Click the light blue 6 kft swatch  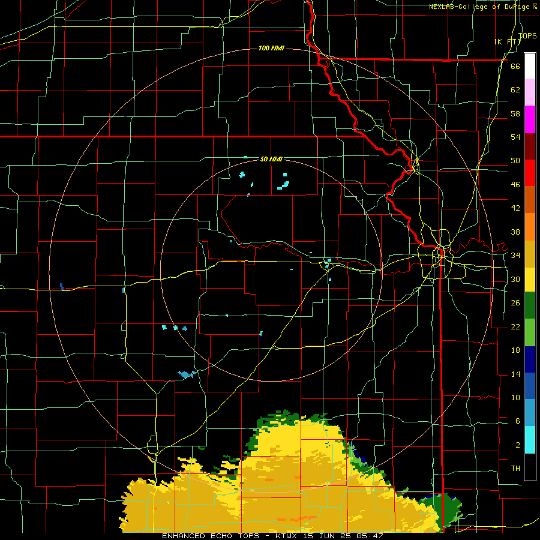pos(530,413)
